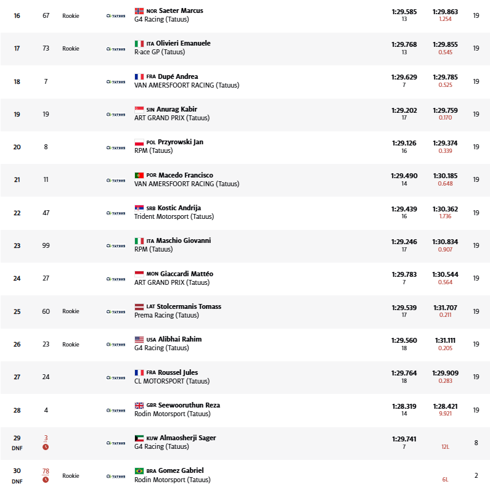The height and width of the screenshot is (492, 490).
Task: Click the Portuguese flag beside Macedo Francisco
Action: coord(139,176)
